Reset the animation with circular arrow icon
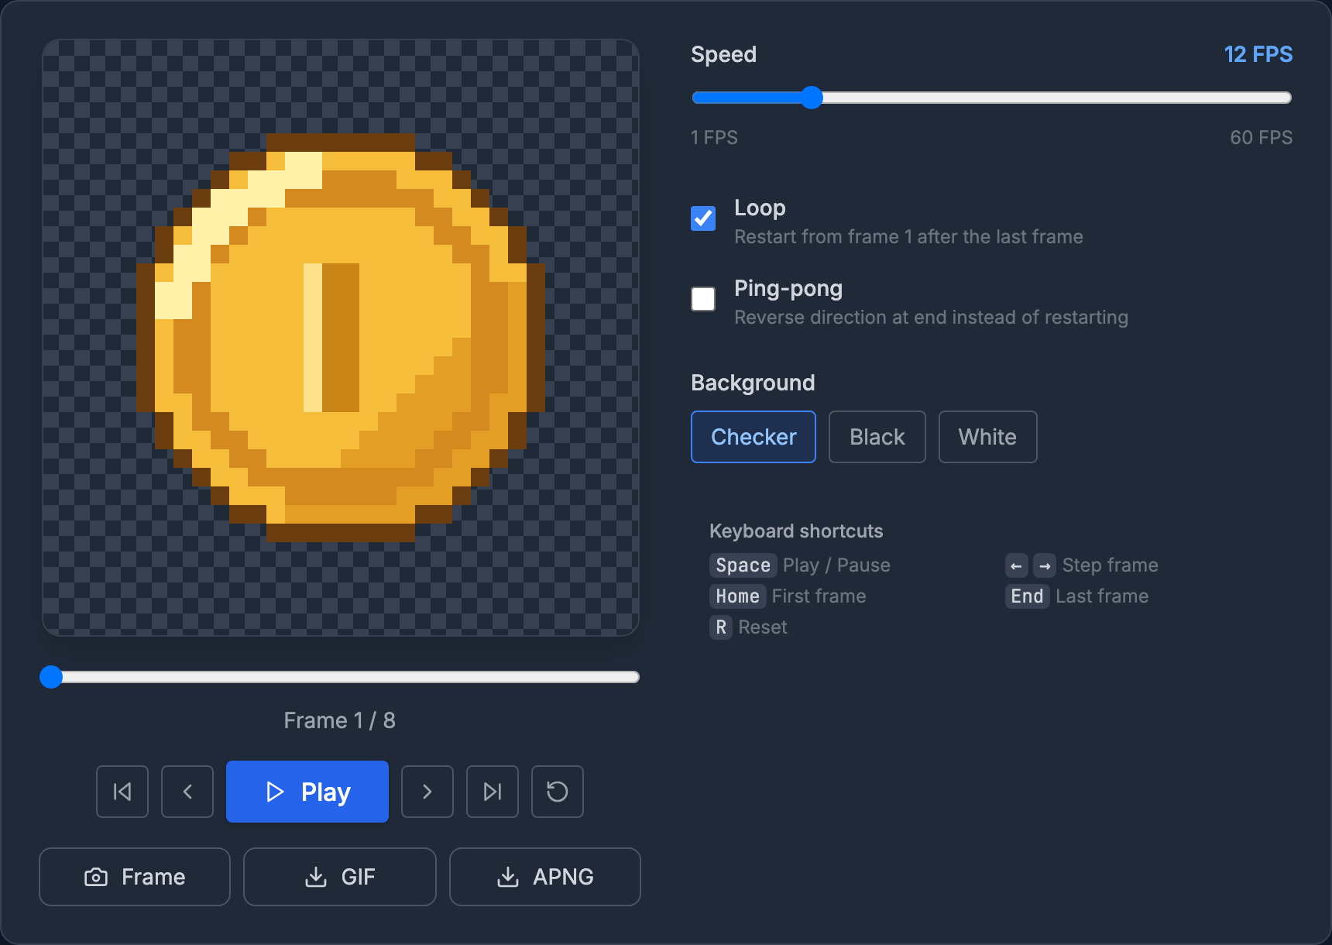This screenshot has height=945, width=1332. (x=558, y=792)
